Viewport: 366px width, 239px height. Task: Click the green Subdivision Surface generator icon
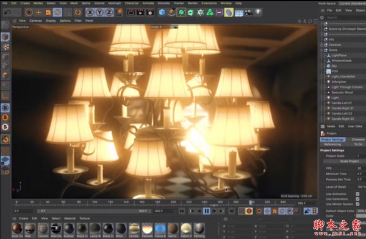pyautogui.click(x=181, y=12)
